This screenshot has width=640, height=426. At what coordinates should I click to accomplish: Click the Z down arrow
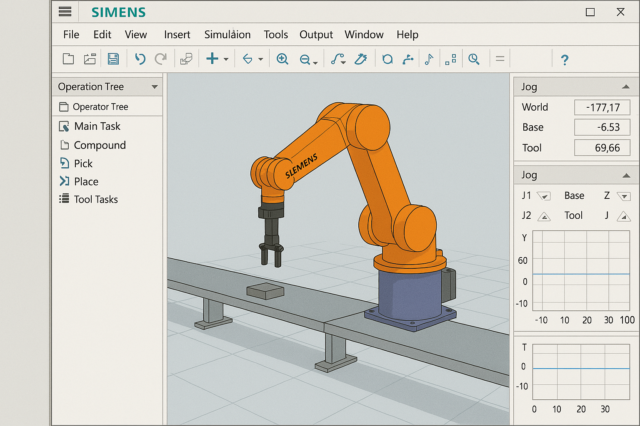[624, 196]
